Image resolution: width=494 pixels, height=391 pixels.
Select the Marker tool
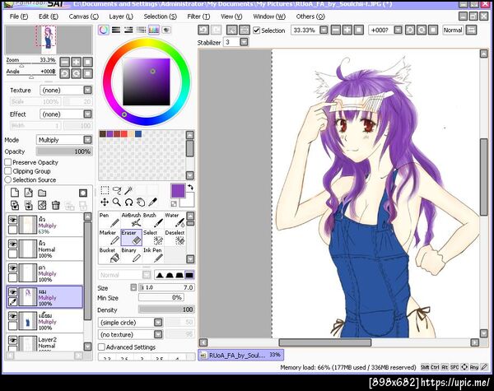pos(110,237)
